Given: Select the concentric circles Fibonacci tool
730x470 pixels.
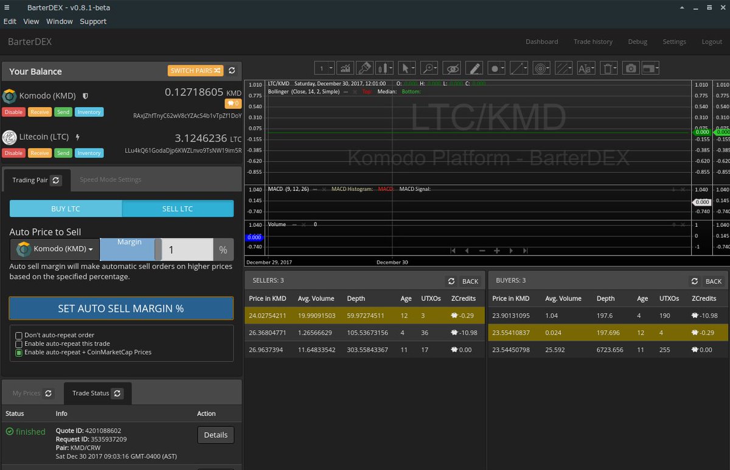Looking at the screenshot, I should 541,68.
